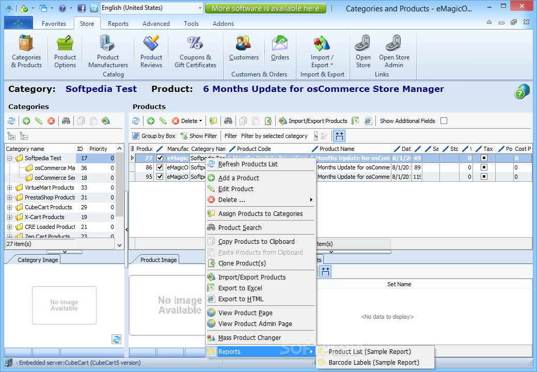Search categories with binoculars icon
The image size is (537, 372).
tap(66, 121)
